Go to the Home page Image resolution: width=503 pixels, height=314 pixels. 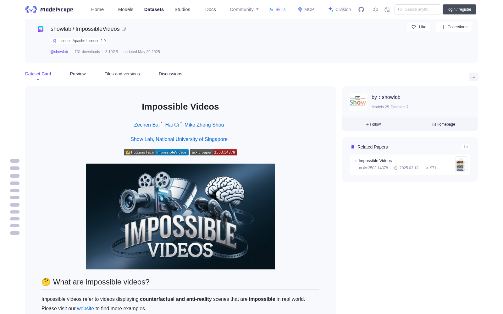point(97,9)
